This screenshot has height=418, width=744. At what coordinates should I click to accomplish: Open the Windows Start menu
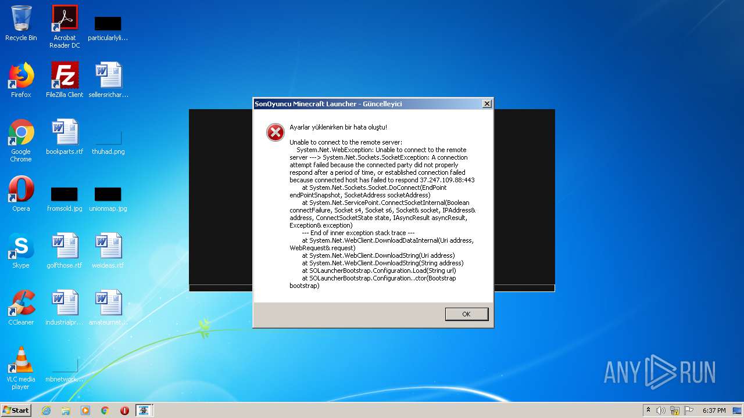[x=16, y=410]
